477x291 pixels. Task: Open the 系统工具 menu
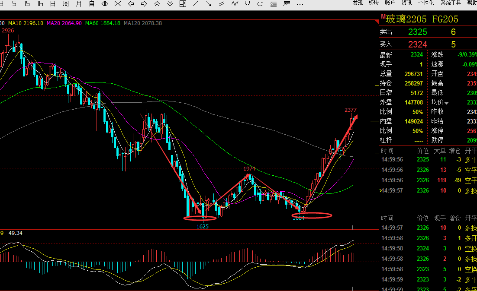[451, 3]
